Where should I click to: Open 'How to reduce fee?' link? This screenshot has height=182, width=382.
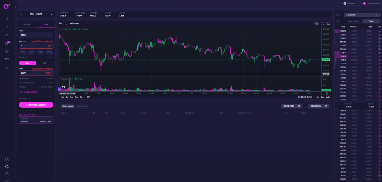point(28,92)
